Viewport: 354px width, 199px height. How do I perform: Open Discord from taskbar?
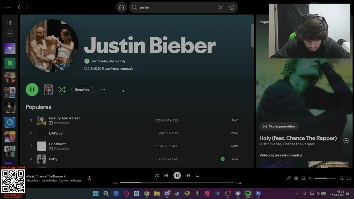[x=167, y=193]
